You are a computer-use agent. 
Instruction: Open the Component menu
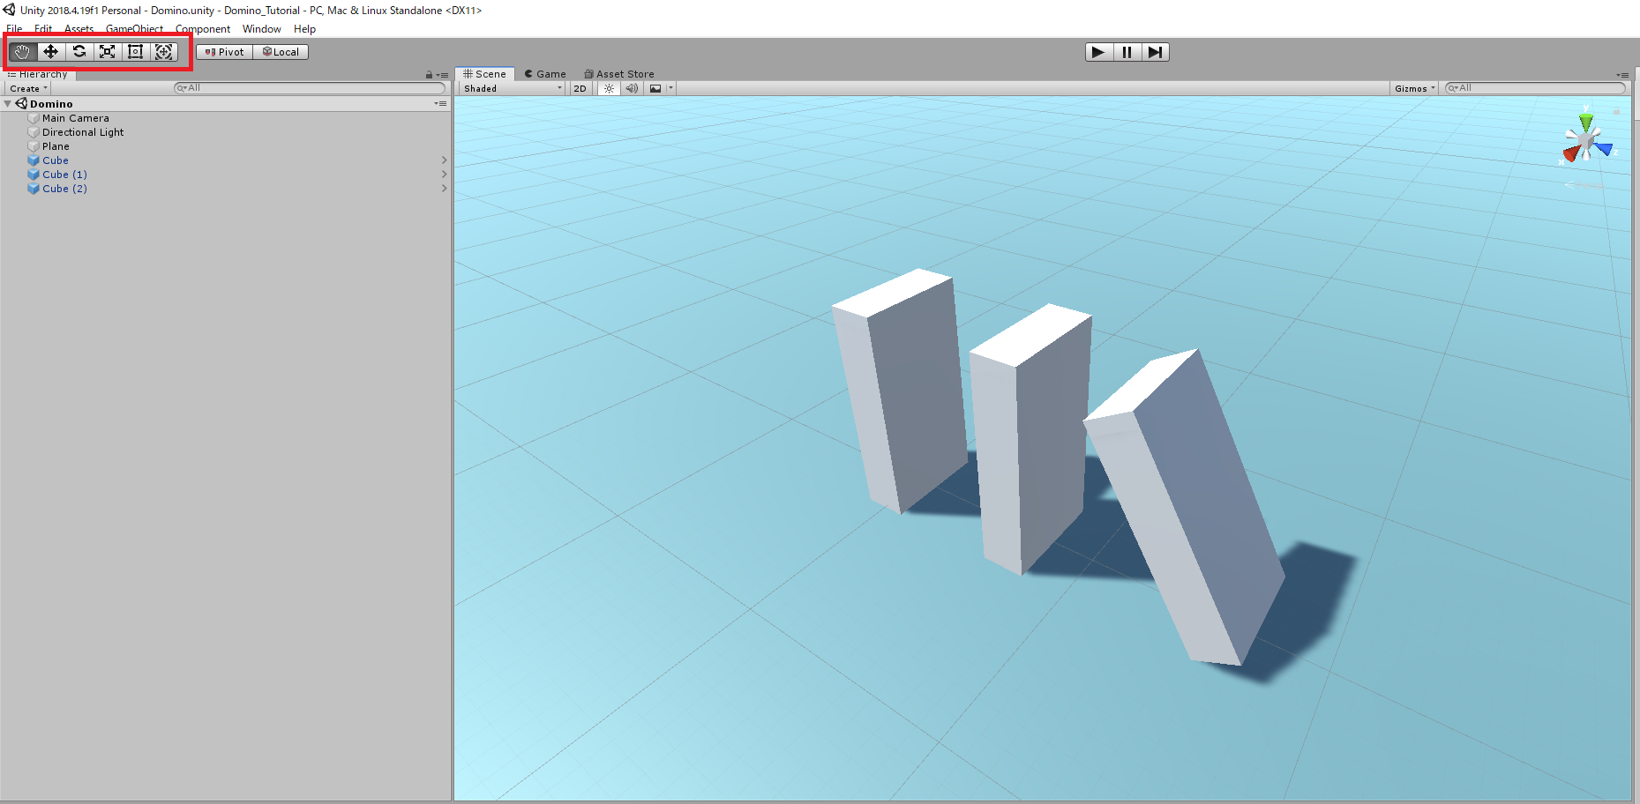(x=203, y=29)
